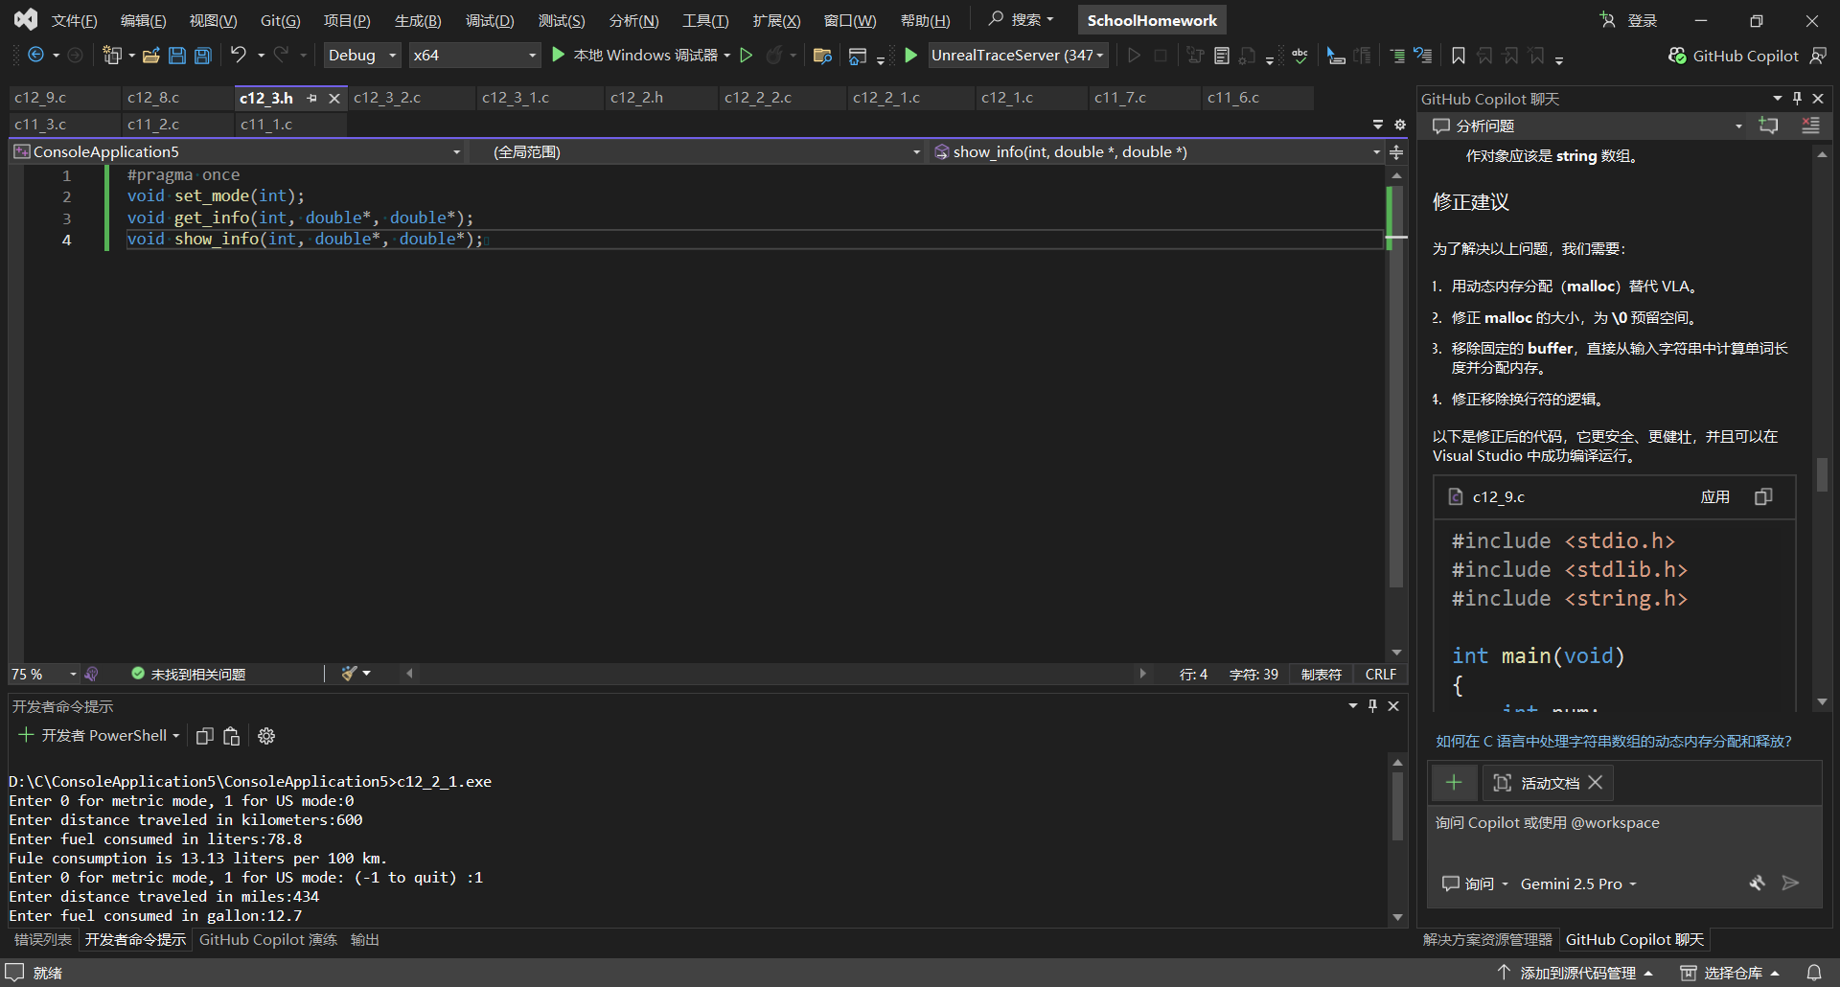Expand the UnrealTraceServer process dropdown
1840x987 pixels.
(x=1100, y=56)
